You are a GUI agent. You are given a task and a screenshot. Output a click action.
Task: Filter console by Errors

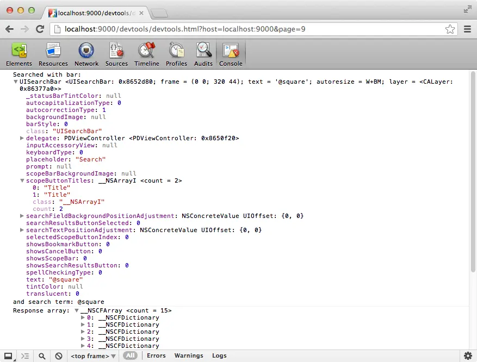[x=156, y=355]
